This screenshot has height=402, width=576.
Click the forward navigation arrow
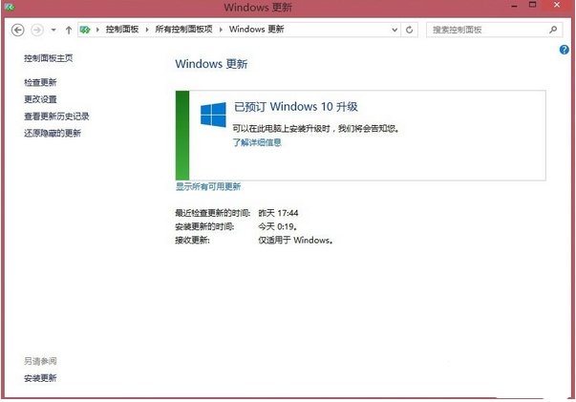click(37, 30)
